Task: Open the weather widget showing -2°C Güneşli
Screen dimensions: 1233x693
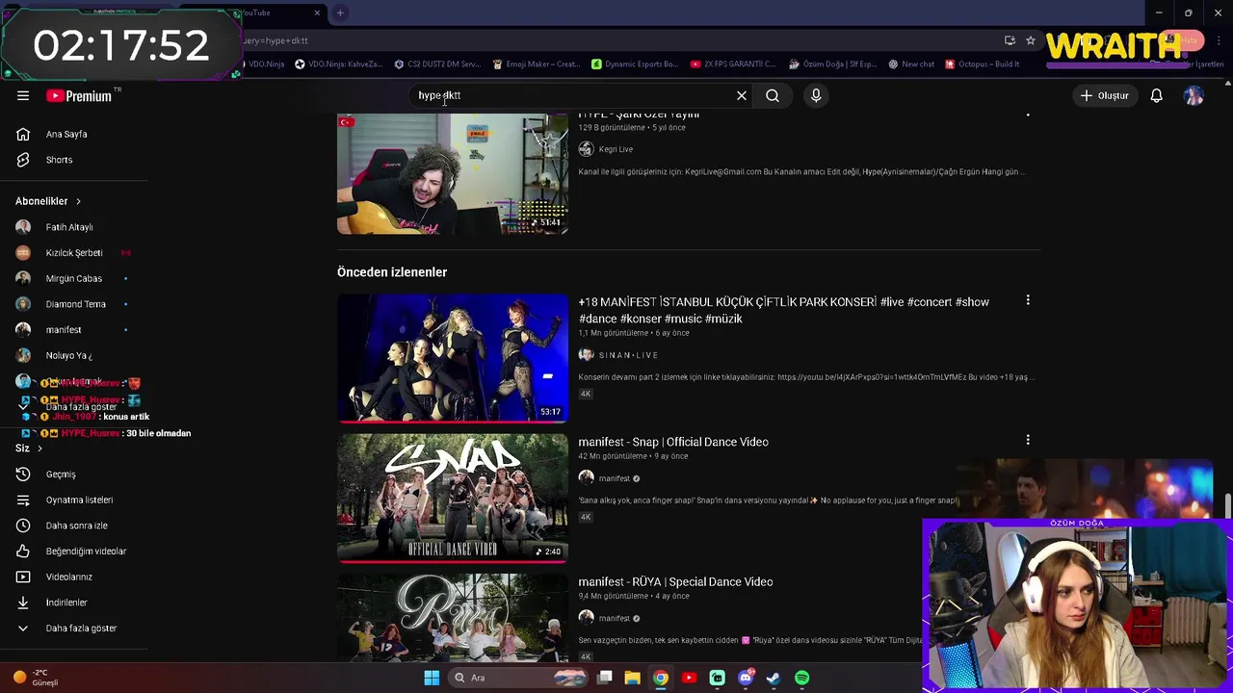Action: click(x=37, y=678)
